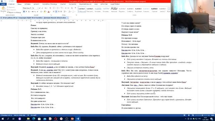Close the document tab Отчет работы ИП

pos(67,18)
